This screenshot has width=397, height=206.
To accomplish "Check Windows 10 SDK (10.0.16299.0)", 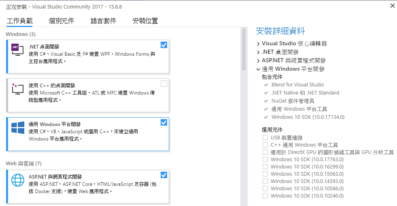I will tap(265, 166).
